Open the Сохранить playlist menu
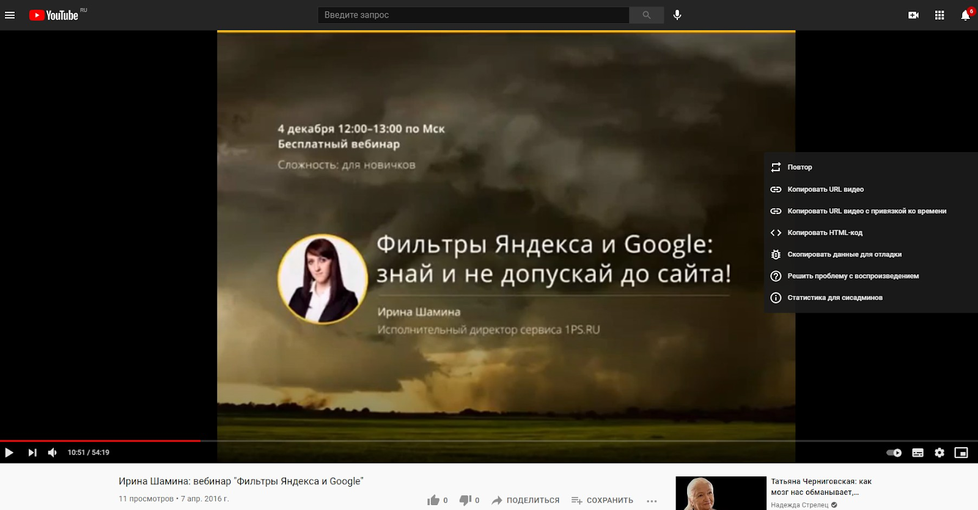This screenshot has width=978, height=510. 602,500
